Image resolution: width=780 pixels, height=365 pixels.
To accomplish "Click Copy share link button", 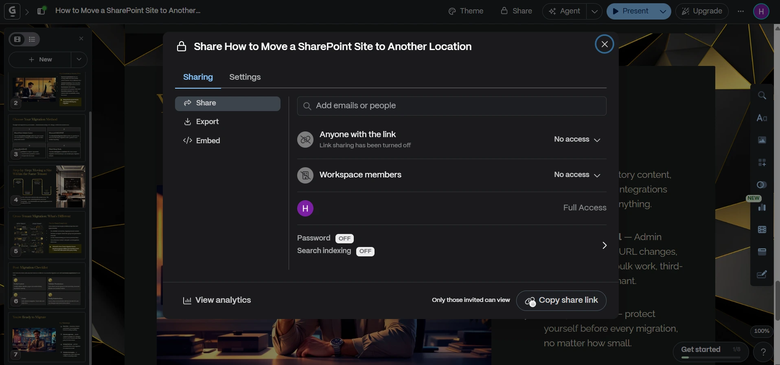I will click(x=561, y=301).
